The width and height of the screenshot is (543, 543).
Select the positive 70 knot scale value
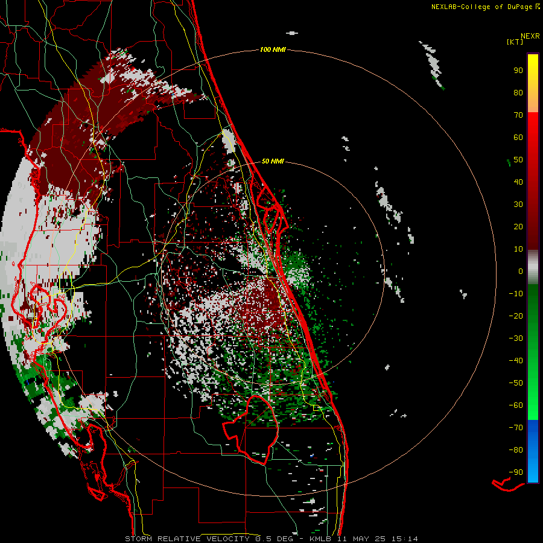click(518, 115)
